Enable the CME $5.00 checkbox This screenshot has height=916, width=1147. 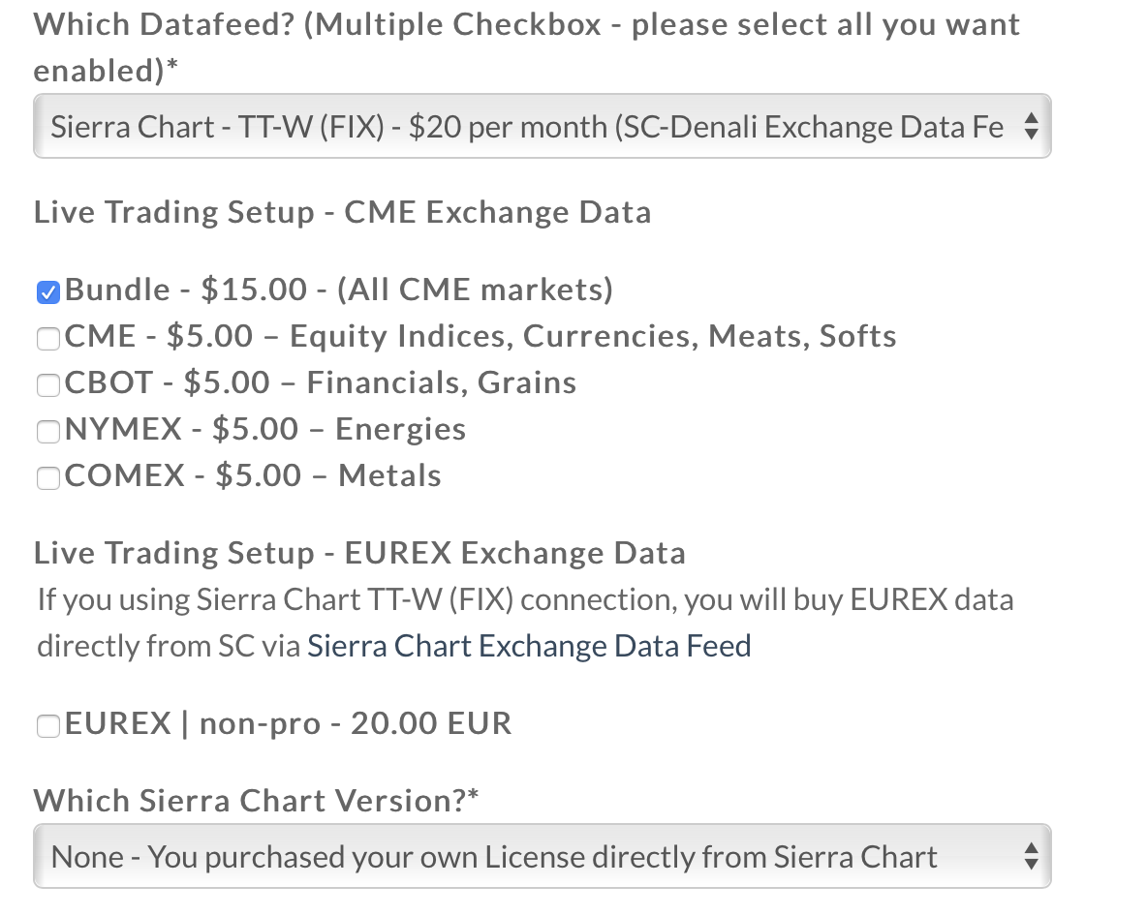[47, 338]
